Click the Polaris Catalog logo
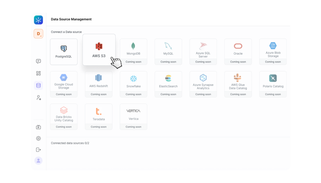This screenshot has height=183, width=321. pyautogui.click(x=273, y=78)
